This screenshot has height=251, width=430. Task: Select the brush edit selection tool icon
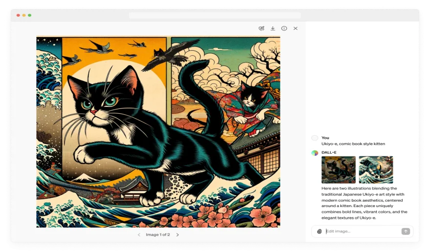[261, 28]
